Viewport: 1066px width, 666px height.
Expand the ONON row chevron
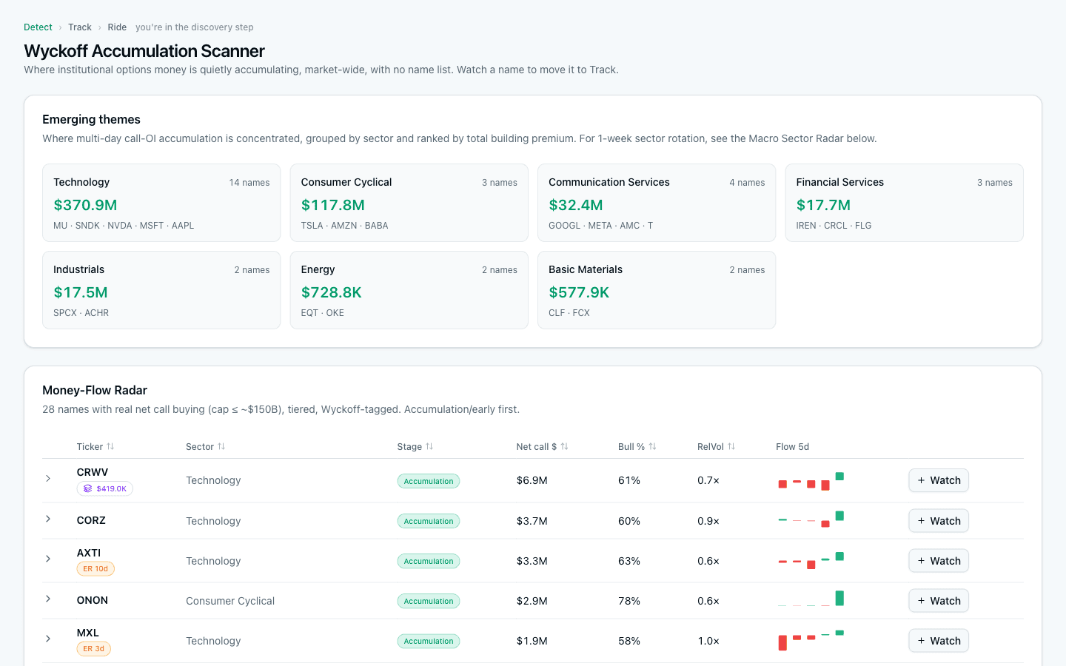(48, 599)
